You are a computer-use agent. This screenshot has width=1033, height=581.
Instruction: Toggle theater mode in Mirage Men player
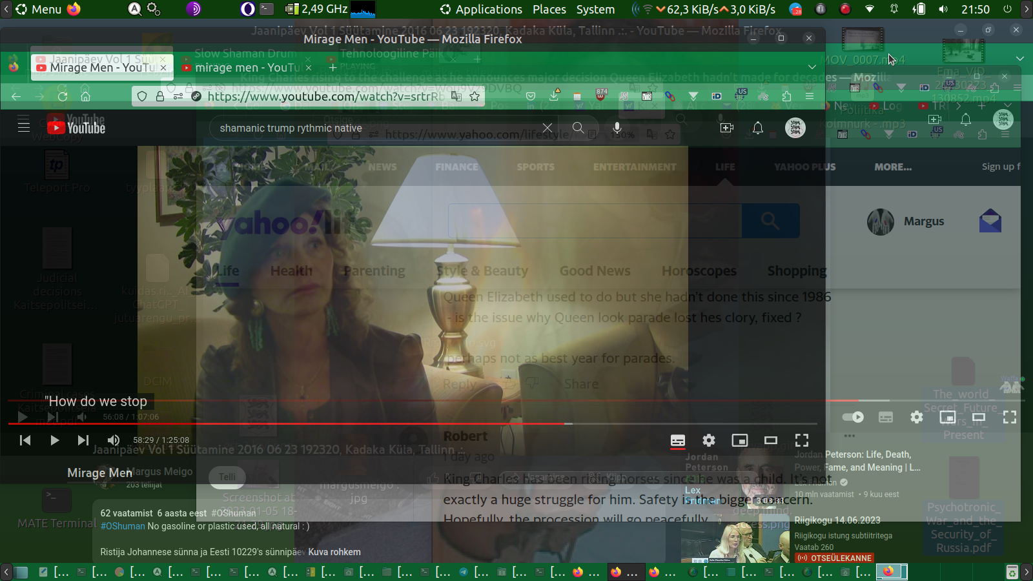coord(771,440)
